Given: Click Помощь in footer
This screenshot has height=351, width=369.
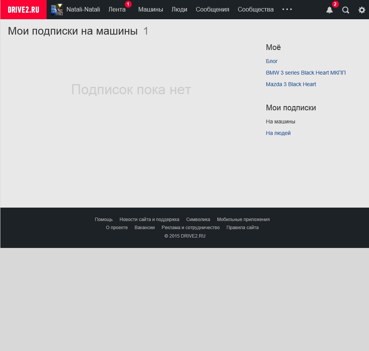Looking at the screenshot, I should coord(104,220).
